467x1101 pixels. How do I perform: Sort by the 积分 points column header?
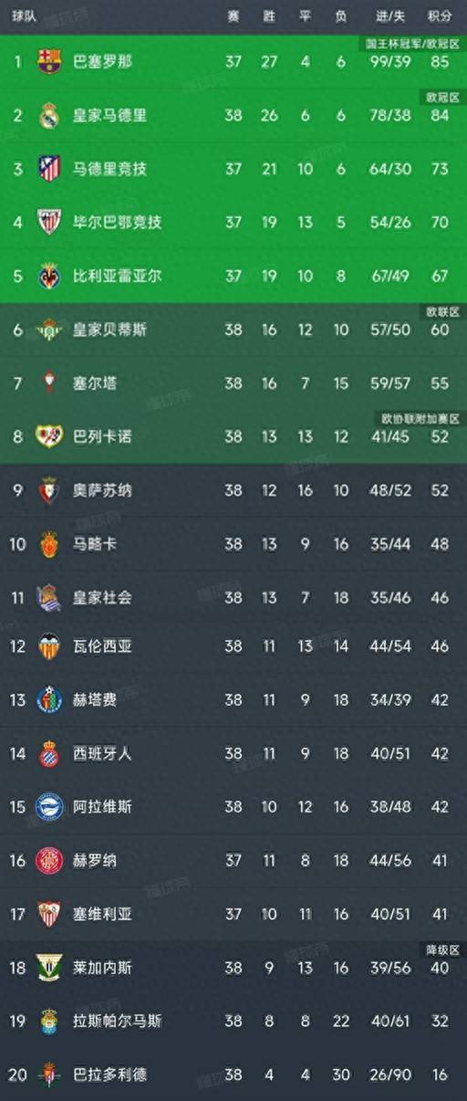pyautogui.click(x=439, y=16)
